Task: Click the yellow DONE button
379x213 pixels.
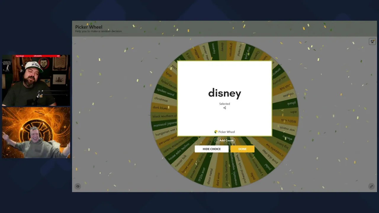Action: tap(242, 149)
